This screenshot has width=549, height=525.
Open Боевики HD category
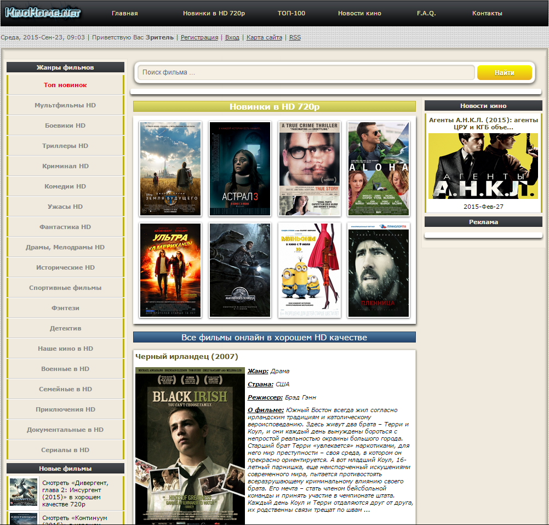[65, 125]
